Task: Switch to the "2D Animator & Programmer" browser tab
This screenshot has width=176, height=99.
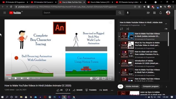Action: 15,2
